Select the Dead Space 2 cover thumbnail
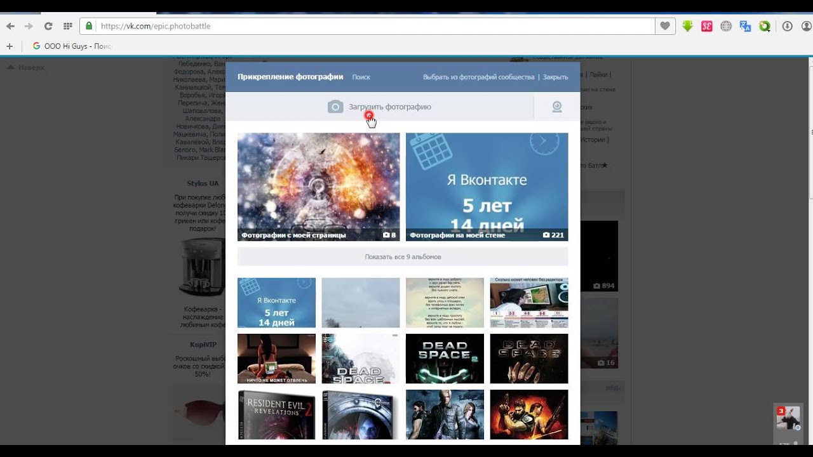 coord(445,359)
